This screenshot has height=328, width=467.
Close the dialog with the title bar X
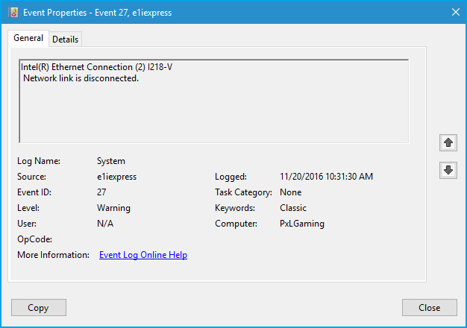455,11
